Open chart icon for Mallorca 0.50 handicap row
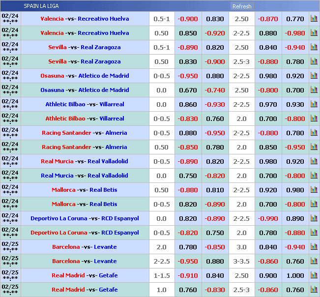This screenshot has height=297, width=320. tap(314, 190)
